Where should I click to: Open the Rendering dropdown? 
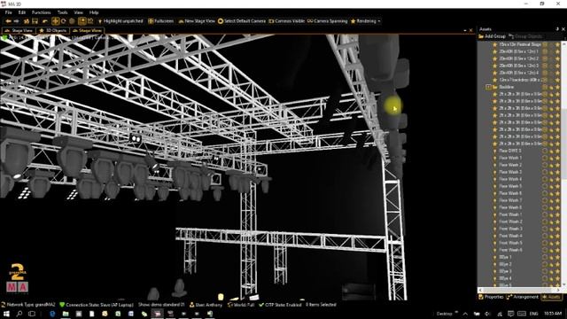point(365,21)
